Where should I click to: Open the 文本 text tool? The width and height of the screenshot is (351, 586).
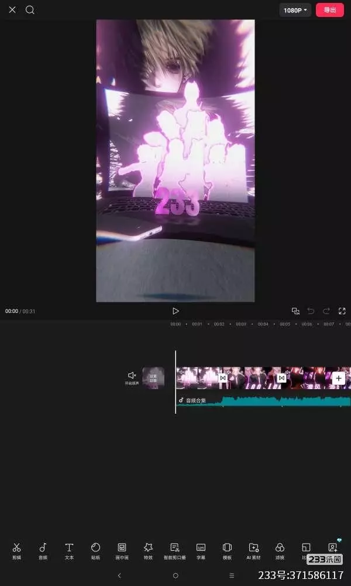[x=70, y=551]
